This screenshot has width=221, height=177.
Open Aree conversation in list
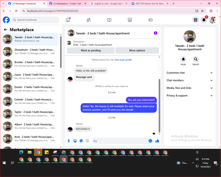tap(30, 139)
